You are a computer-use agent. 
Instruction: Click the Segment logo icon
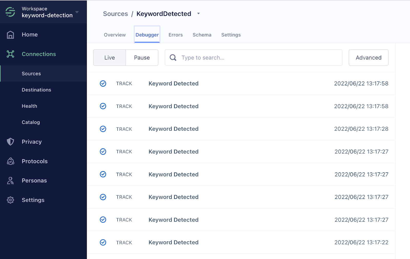pos(10,12)
